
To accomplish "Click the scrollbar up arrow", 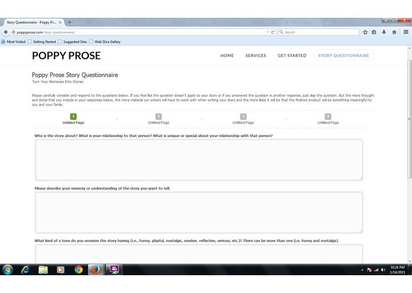I will point(410,49).
